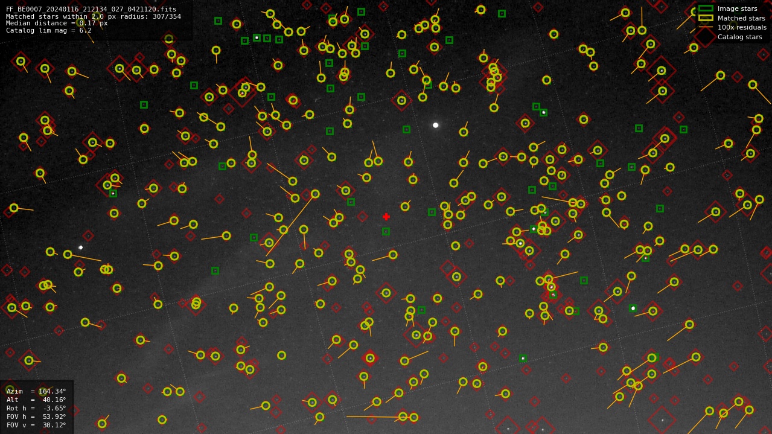Viewport: 772px width, 434px height.
Task: Click the FITS file name in the overlay
Action: click(91, 9)
